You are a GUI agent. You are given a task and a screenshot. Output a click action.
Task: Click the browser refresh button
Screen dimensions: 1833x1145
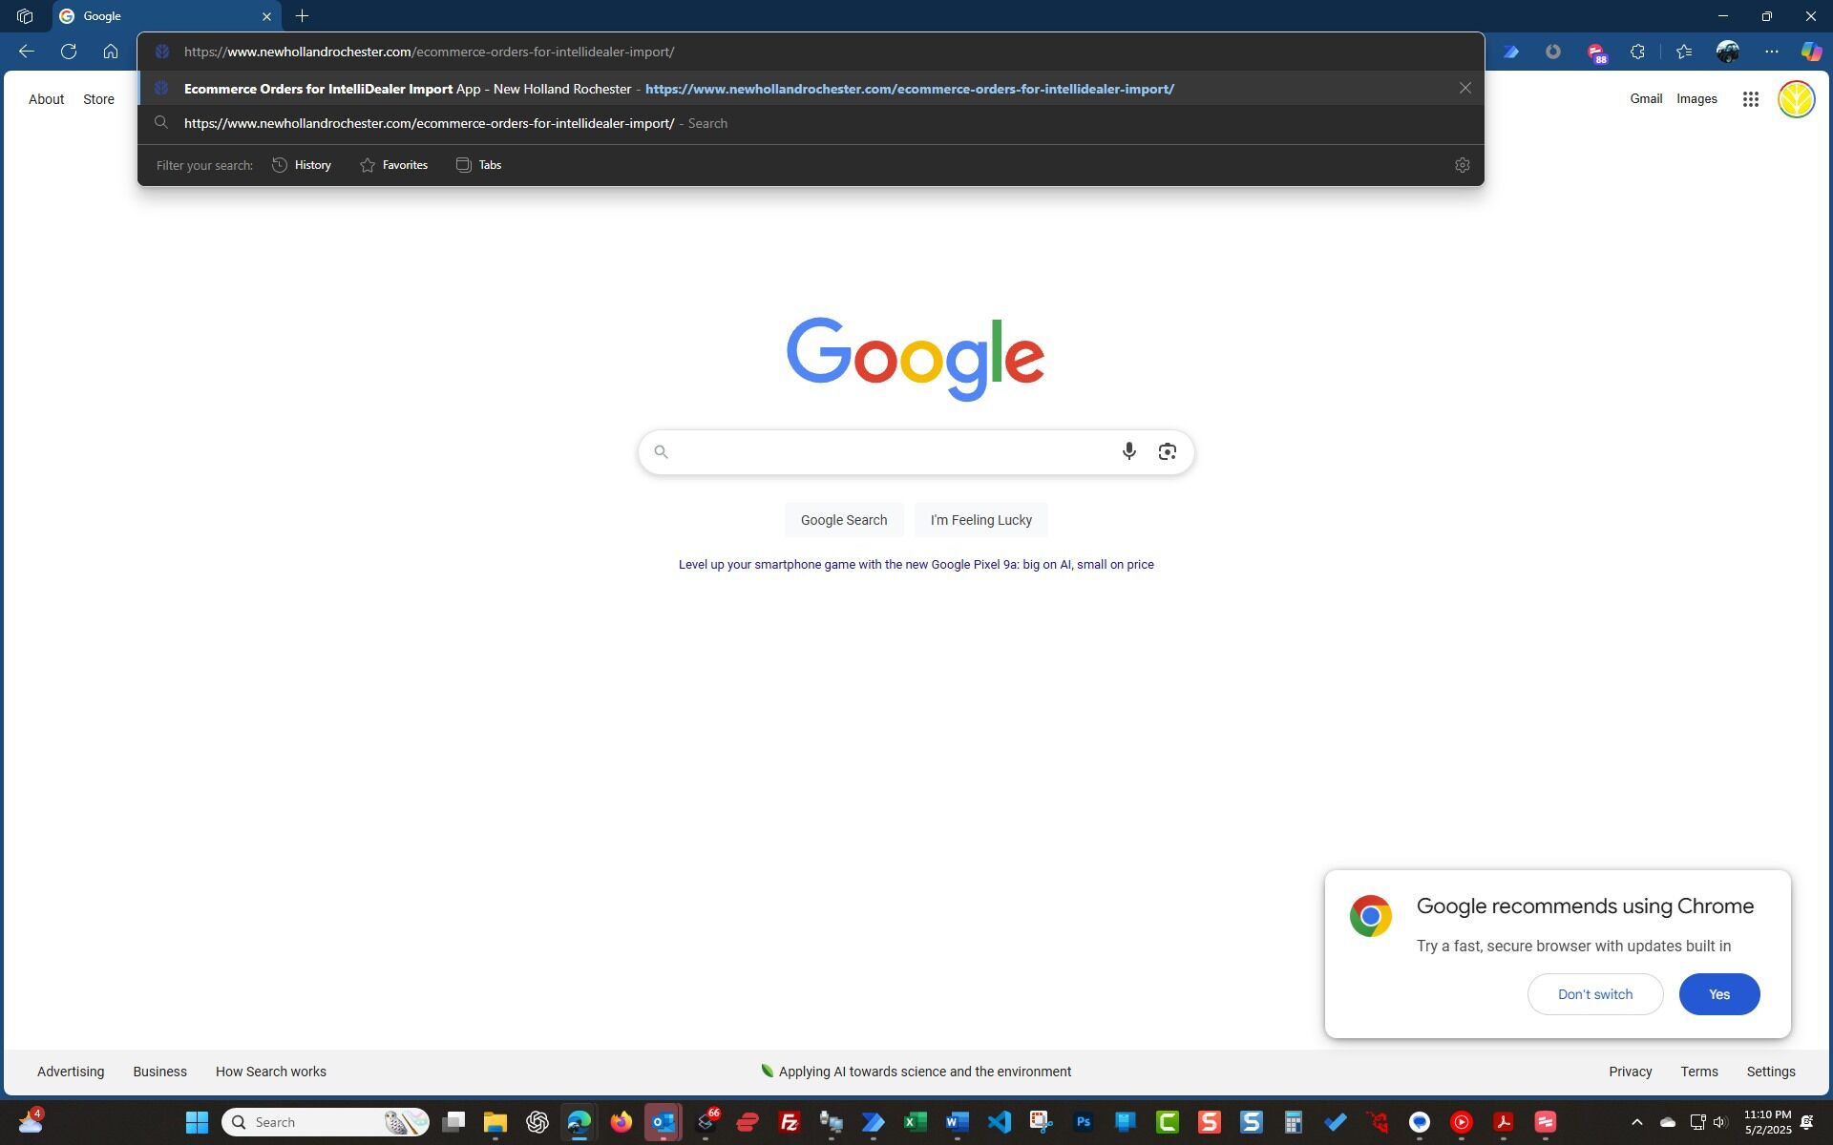(69, 52)
